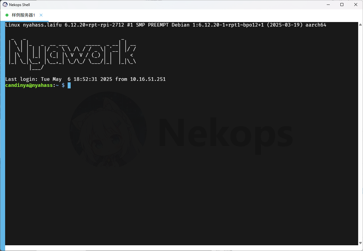Image resolution: width=363 pixels, height=251 pixels.
Task: Click the aarch64 text in terminal
Action: pos(316,25)
